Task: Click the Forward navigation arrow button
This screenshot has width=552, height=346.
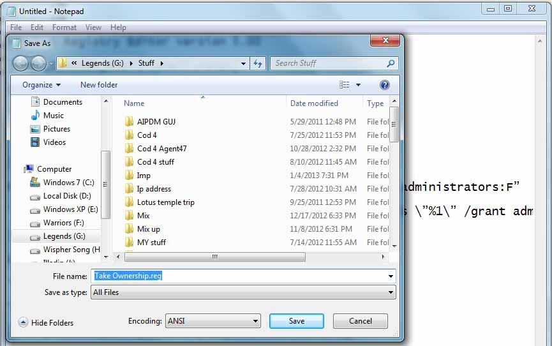Action: tap(38, 63)
